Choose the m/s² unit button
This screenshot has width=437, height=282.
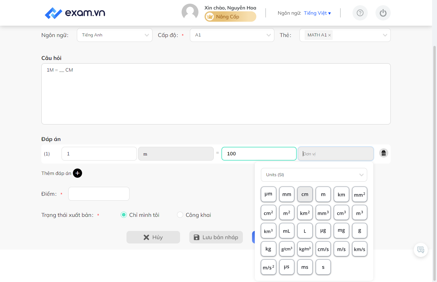coord(269,267)
